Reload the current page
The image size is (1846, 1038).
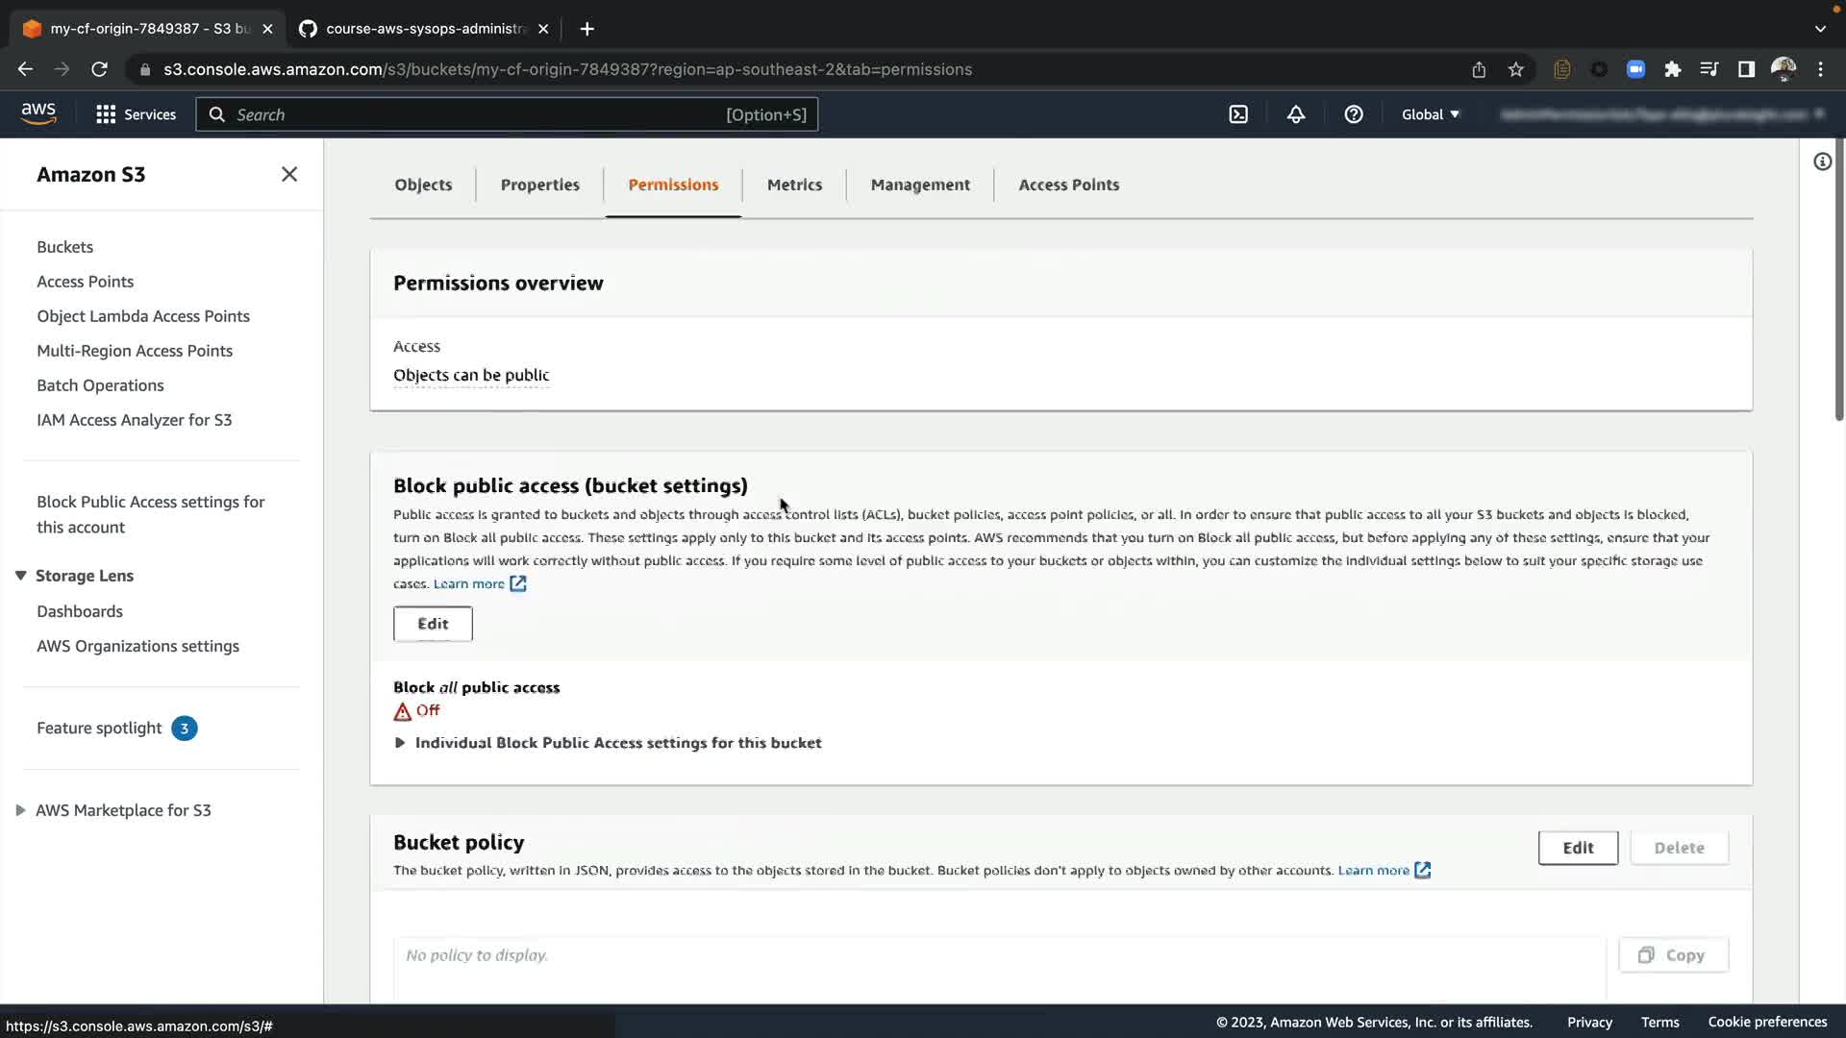(99, 69)
